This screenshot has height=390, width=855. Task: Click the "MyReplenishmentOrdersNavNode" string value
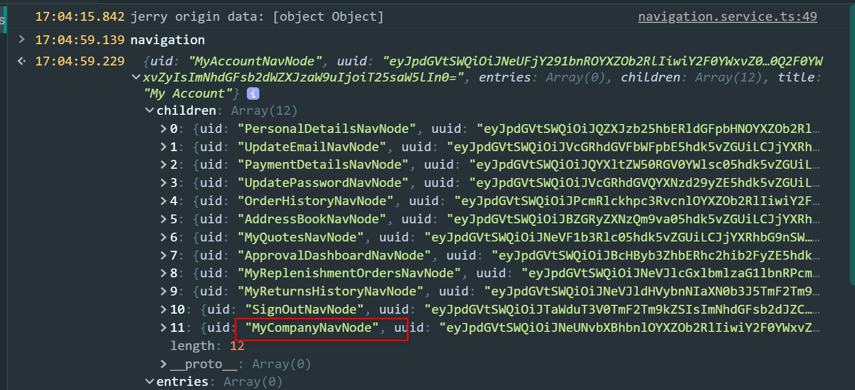click(349, 273)
